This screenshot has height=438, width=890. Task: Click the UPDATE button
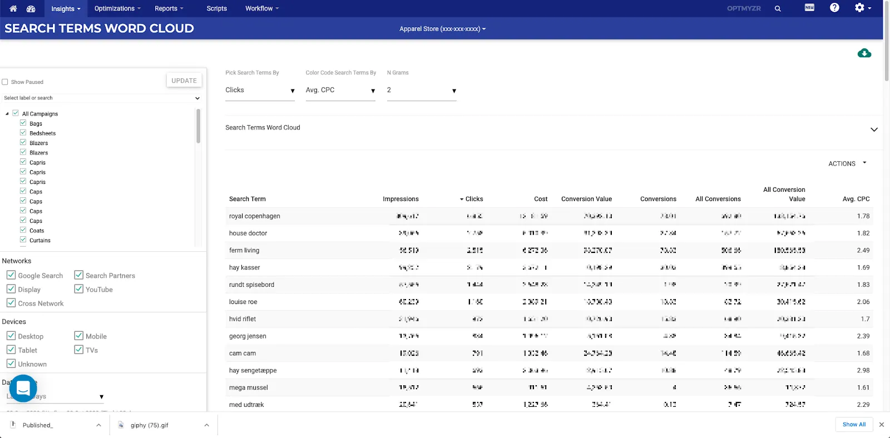pos(184,81)
